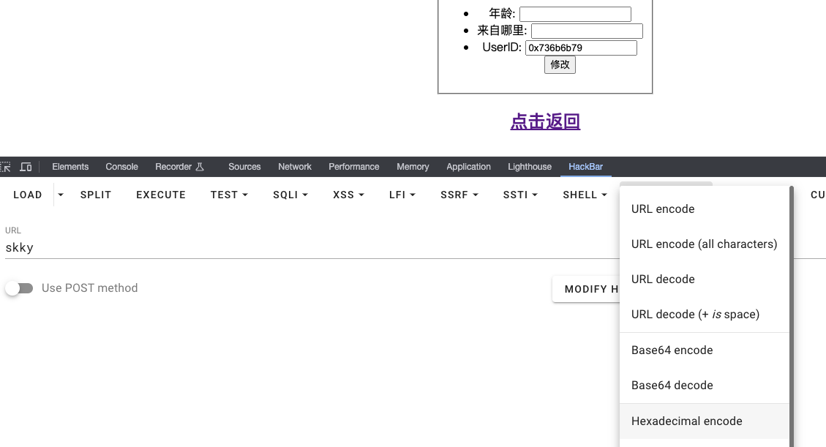
Task: Toggle the Use POST method switch
Action: click(x=20, y=288)
